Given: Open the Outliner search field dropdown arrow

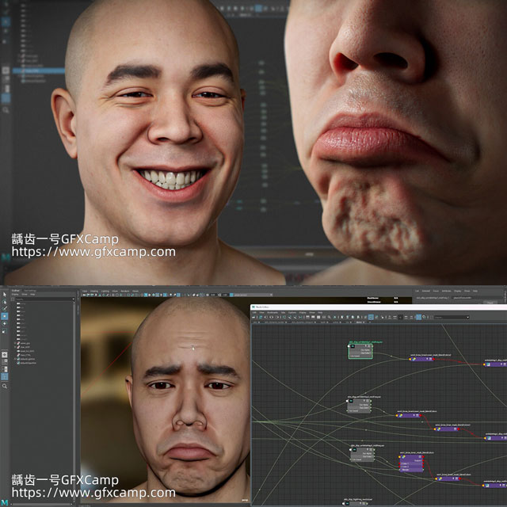Looking at the screenshot, I should pos(74,299).
